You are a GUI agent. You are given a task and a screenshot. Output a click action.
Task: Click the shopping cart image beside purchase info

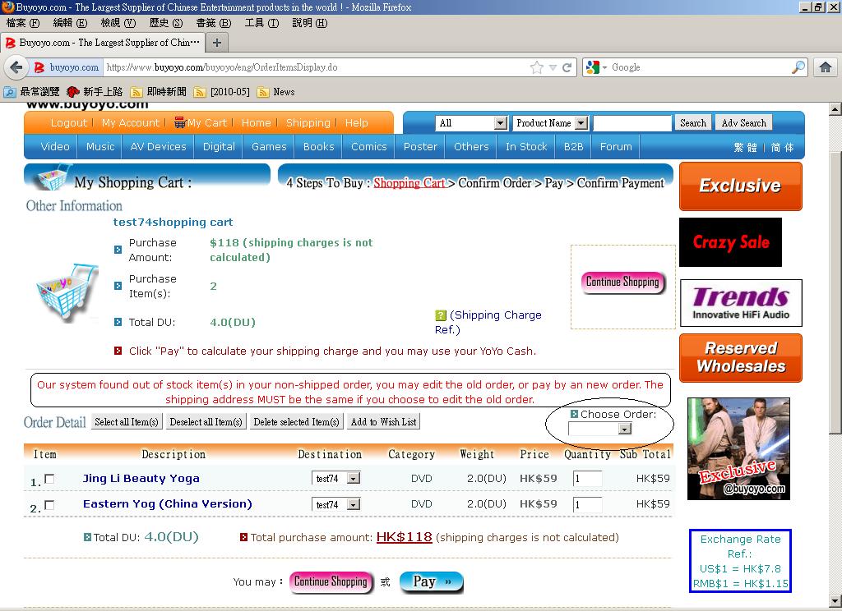(x=67, y=292)
